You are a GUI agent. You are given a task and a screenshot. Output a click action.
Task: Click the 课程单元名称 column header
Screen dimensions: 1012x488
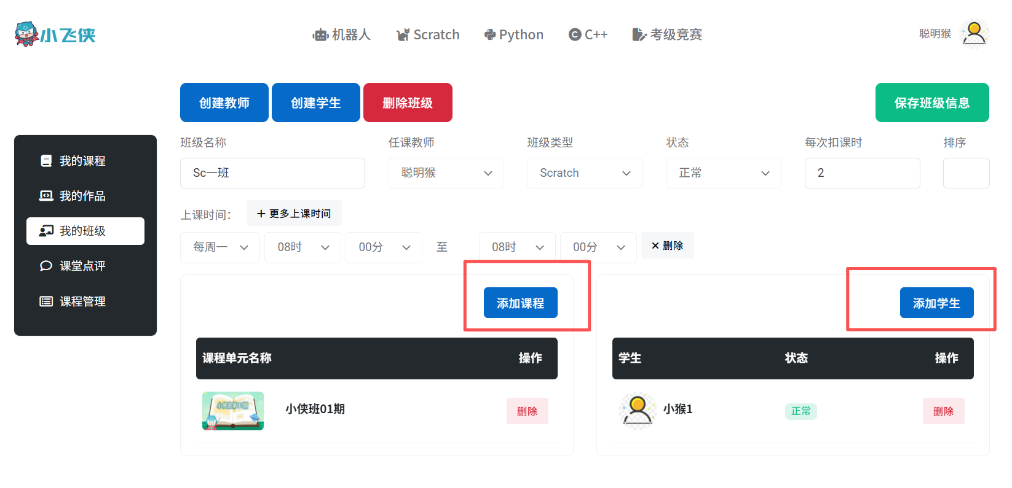point(237,358)
